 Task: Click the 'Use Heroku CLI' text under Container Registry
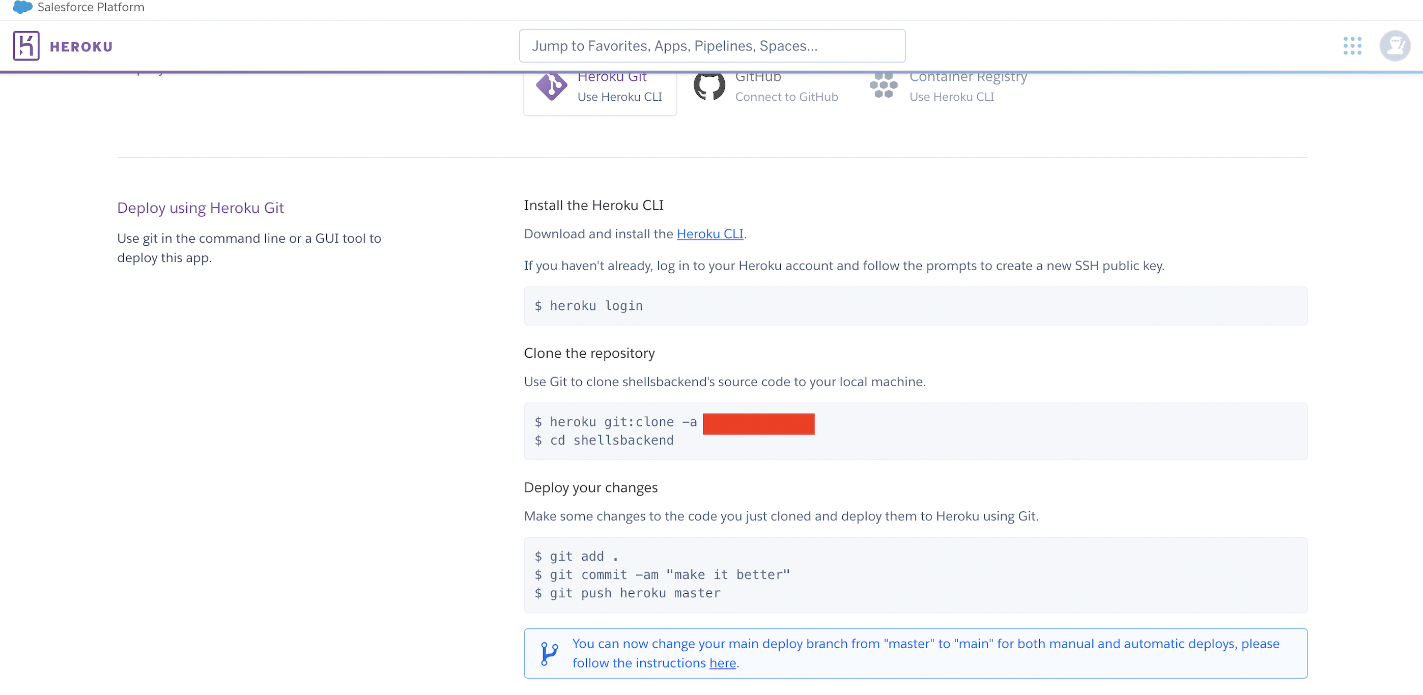(951, 97)
